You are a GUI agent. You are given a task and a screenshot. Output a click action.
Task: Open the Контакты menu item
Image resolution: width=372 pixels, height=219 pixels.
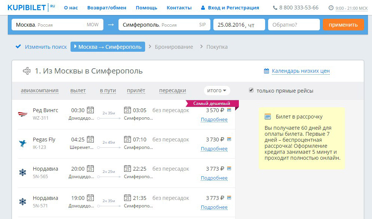179,7
